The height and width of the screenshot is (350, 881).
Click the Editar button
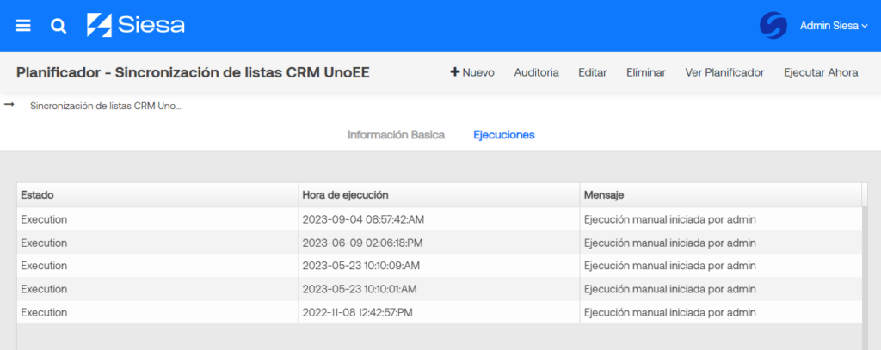pos(593,72)
